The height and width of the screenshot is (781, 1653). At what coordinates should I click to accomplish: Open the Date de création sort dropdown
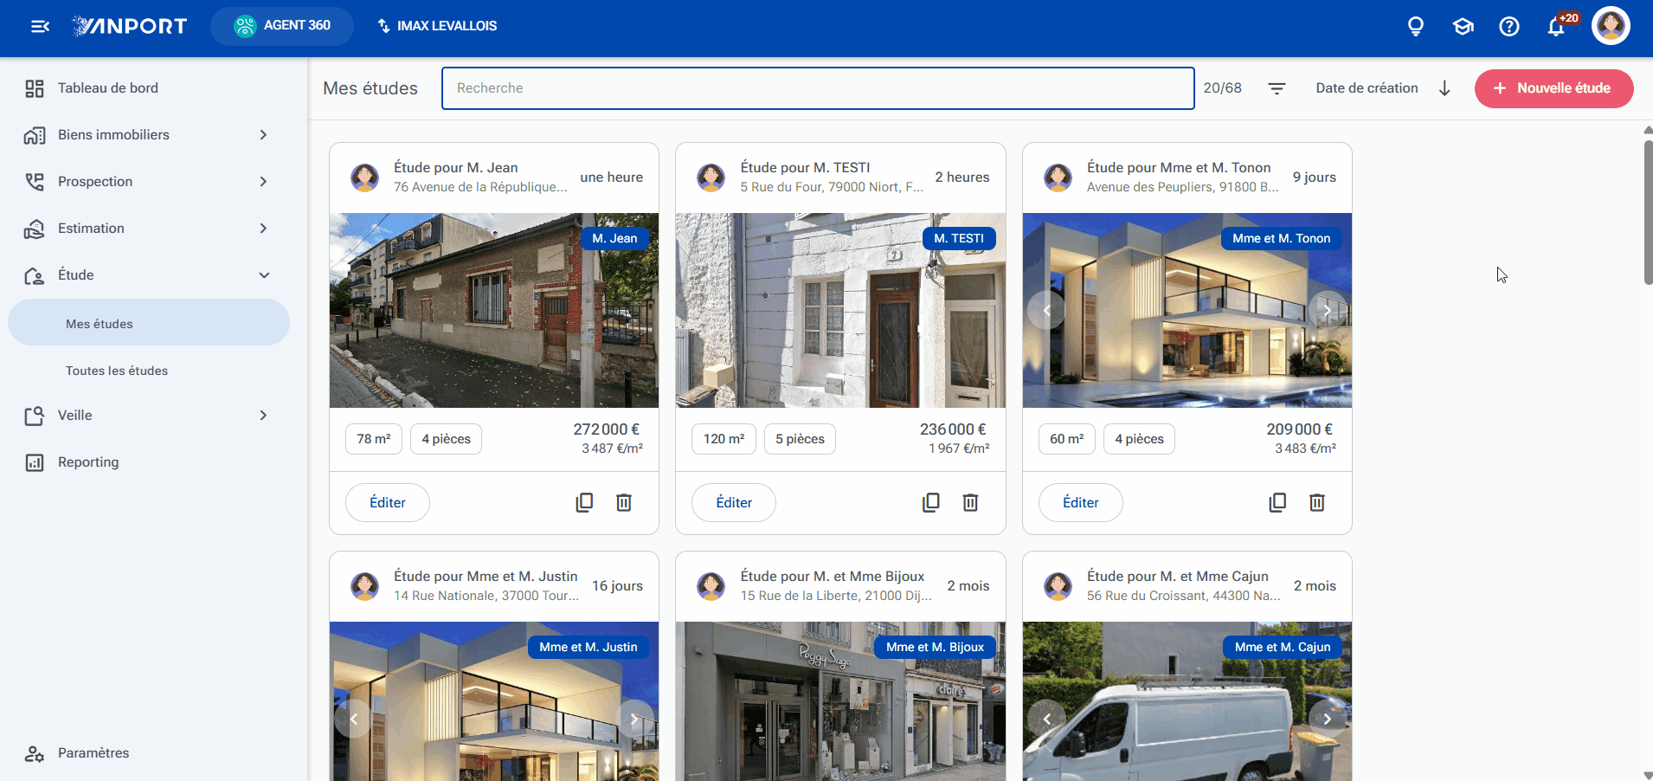[1367, 88]
